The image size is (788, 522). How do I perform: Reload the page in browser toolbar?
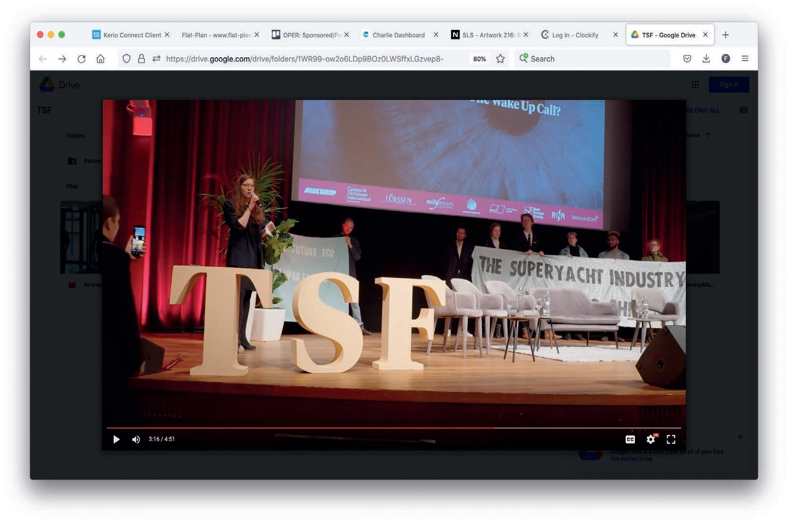coord(82,59)
